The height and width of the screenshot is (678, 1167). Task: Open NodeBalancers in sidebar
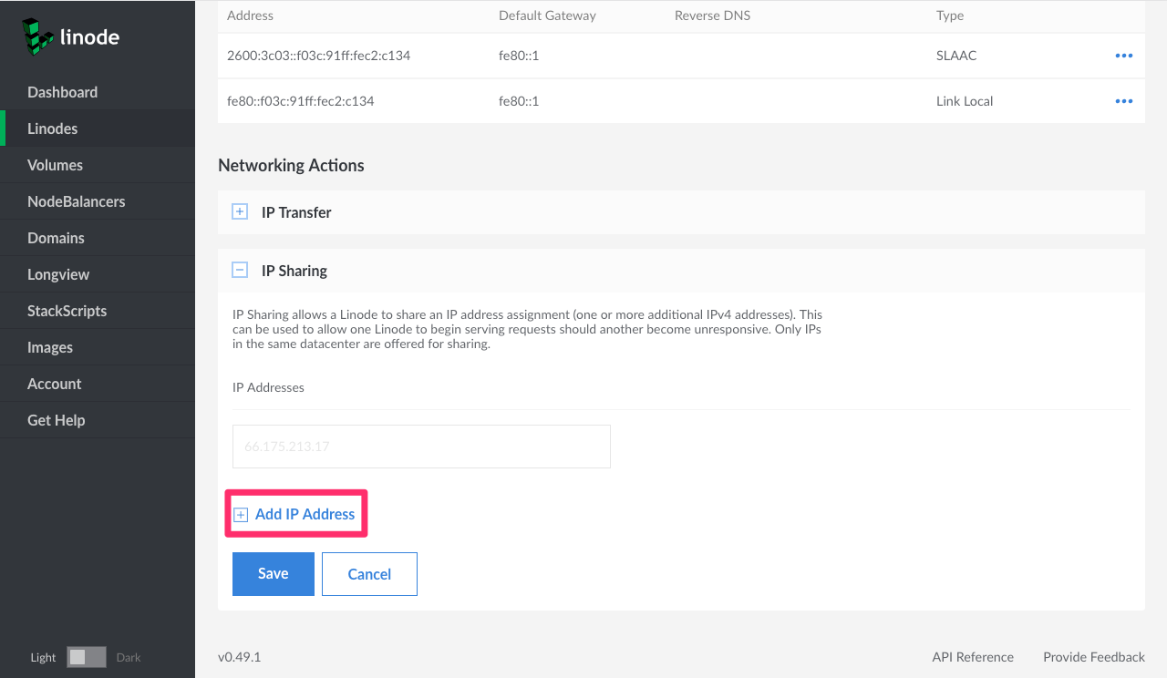(76, 201)
